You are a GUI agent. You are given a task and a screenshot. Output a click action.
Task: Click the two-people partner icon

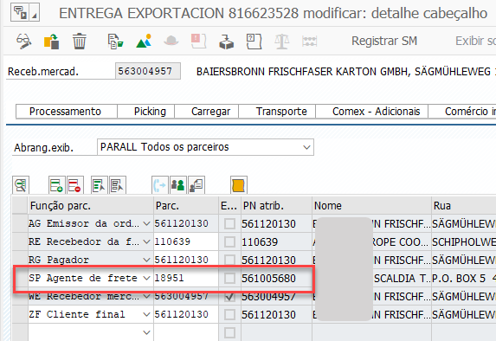coord(177,185)
